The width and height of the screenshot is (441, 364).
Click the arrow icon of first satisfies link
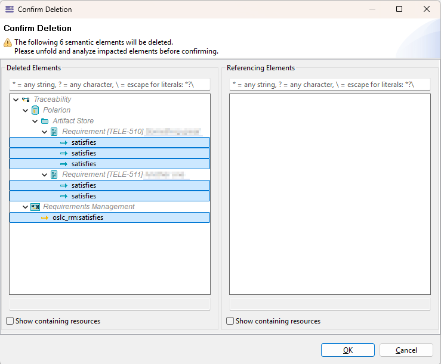coord(64,142)
